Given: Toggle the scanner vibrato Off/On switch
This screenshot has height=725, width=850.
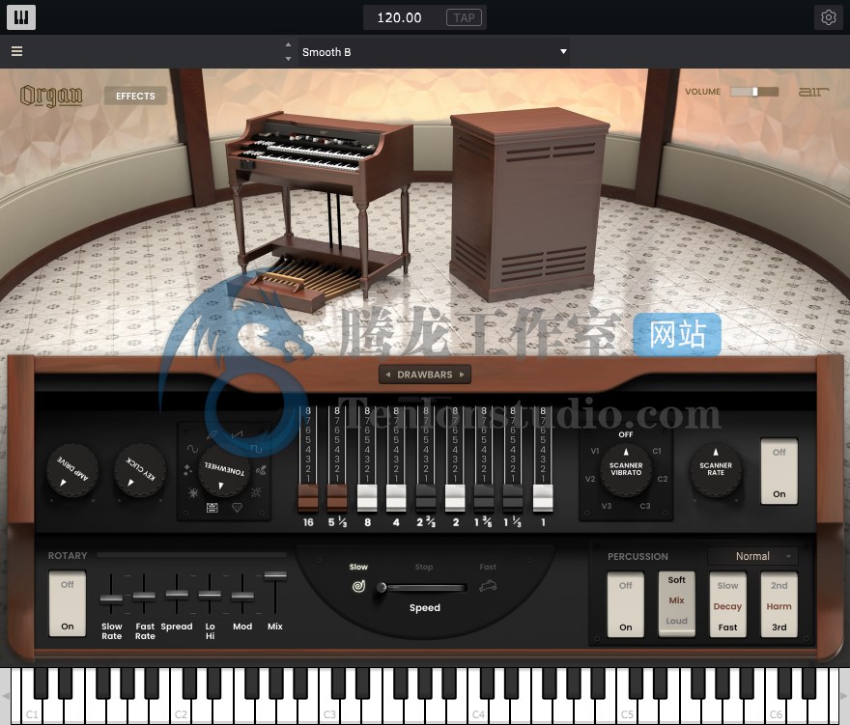Looking at the screenshot, I should [x=779, y=472].
